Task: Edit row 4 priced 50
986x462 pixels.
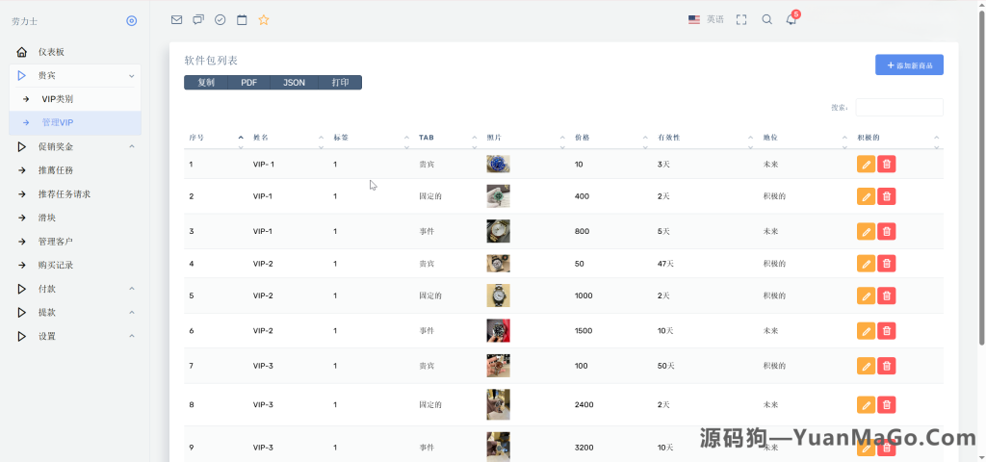Action: tap(866, 264)
